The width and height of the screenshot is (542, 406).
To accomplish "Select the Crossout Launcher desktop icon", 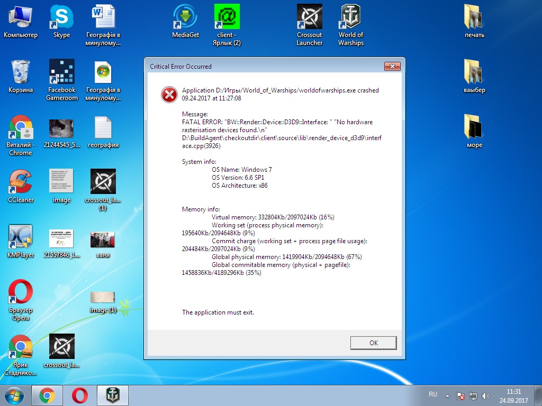I will pos(309,25).
